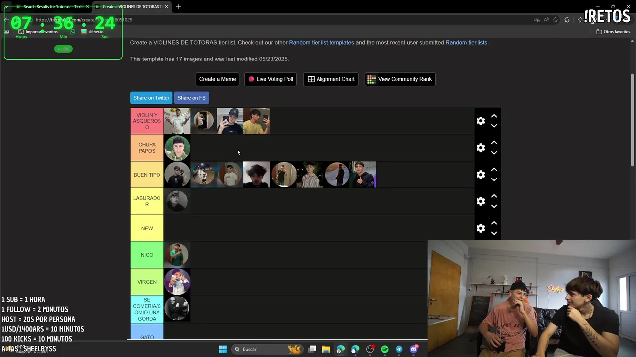Open Discord from taskbar
Viewport: 636px width, 357px height.
click(414, 349)
